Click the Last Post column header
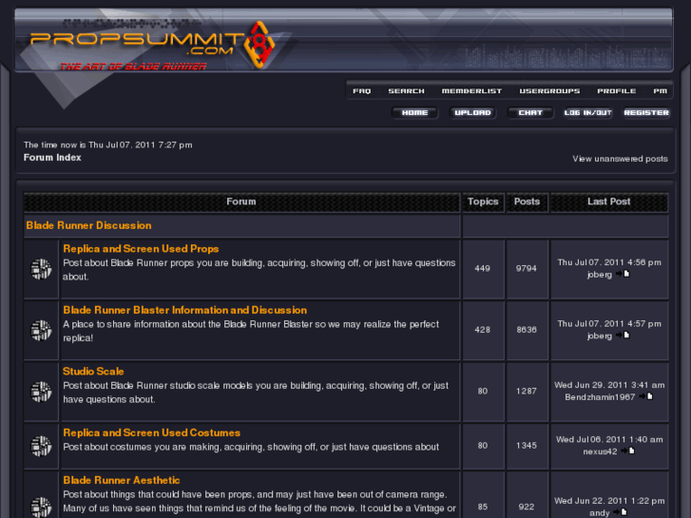This screenshot has width=691, height=518. [x=609, y=201]
